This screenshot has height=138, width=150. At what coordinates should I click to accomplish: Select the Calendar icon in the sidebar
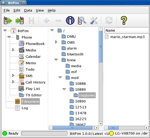point(21,56)
